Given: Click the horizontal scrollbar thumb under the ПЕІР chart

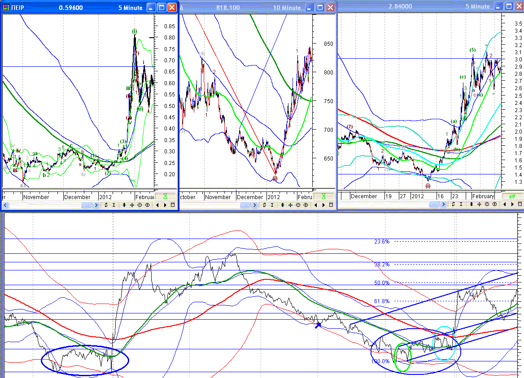Looking at the screenshot, I should [x=86, y=205].
